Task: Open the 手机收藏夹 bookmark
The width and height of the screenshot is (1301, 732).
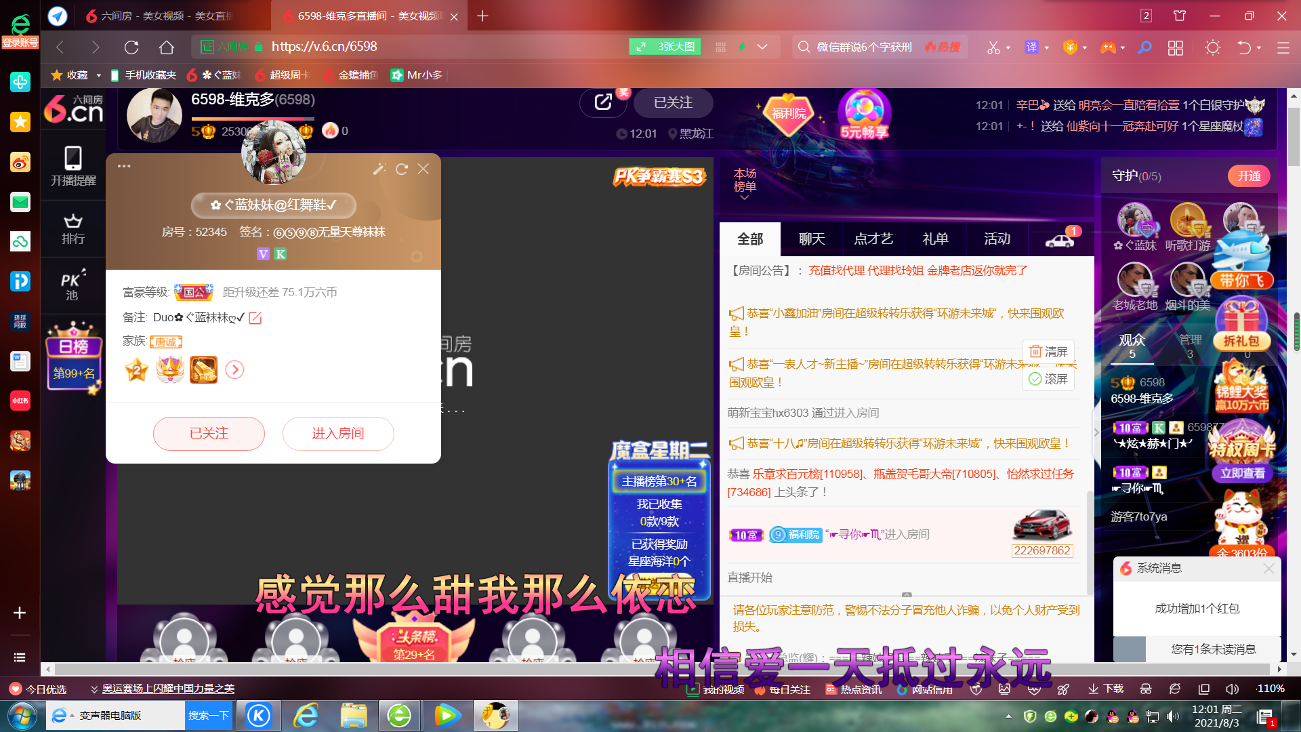Action: pyautogui.click(x=143, y=75)
